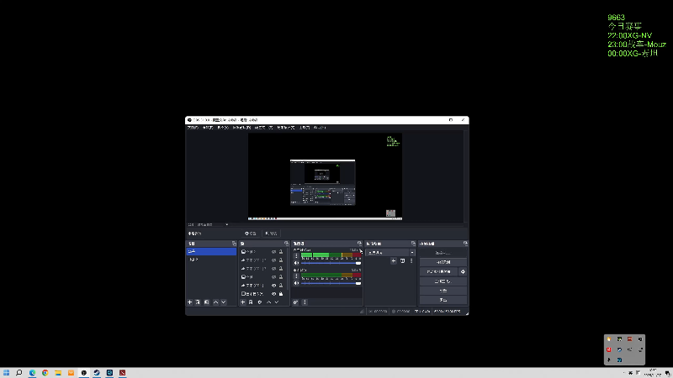Viewport: 673px width, 378px height.
Task: Open transition properties three-dot menu
Action: pyautogui.click(x=411, y=260)
